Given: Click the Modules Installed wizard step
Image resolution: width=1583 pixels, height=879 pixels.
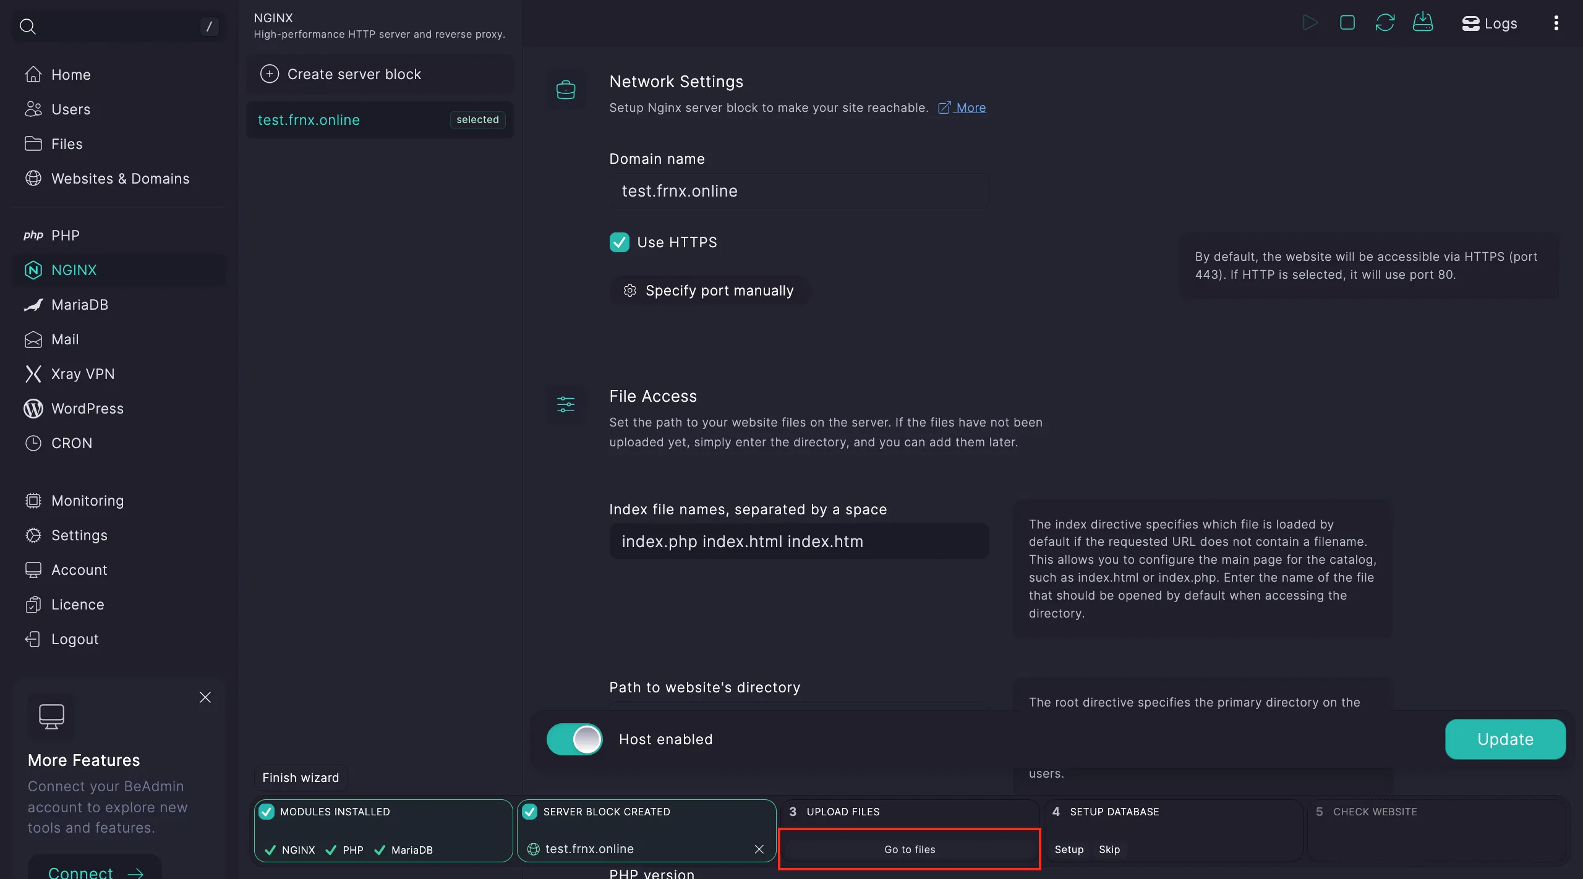Looking at the screenshot, I should point(383,831).
